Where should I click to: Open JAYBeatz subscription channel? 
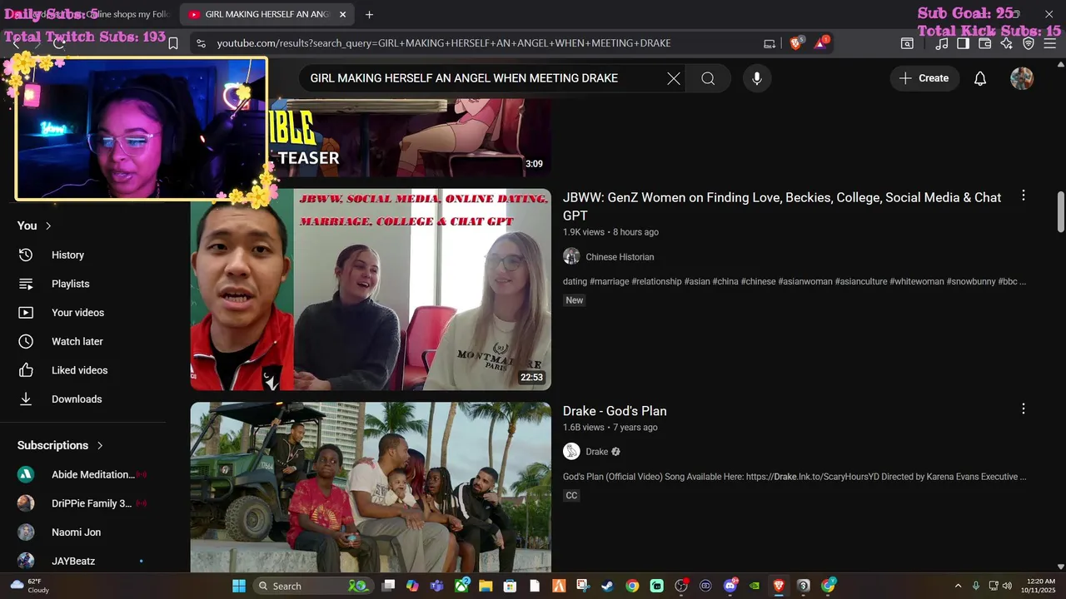coord(73,561)
